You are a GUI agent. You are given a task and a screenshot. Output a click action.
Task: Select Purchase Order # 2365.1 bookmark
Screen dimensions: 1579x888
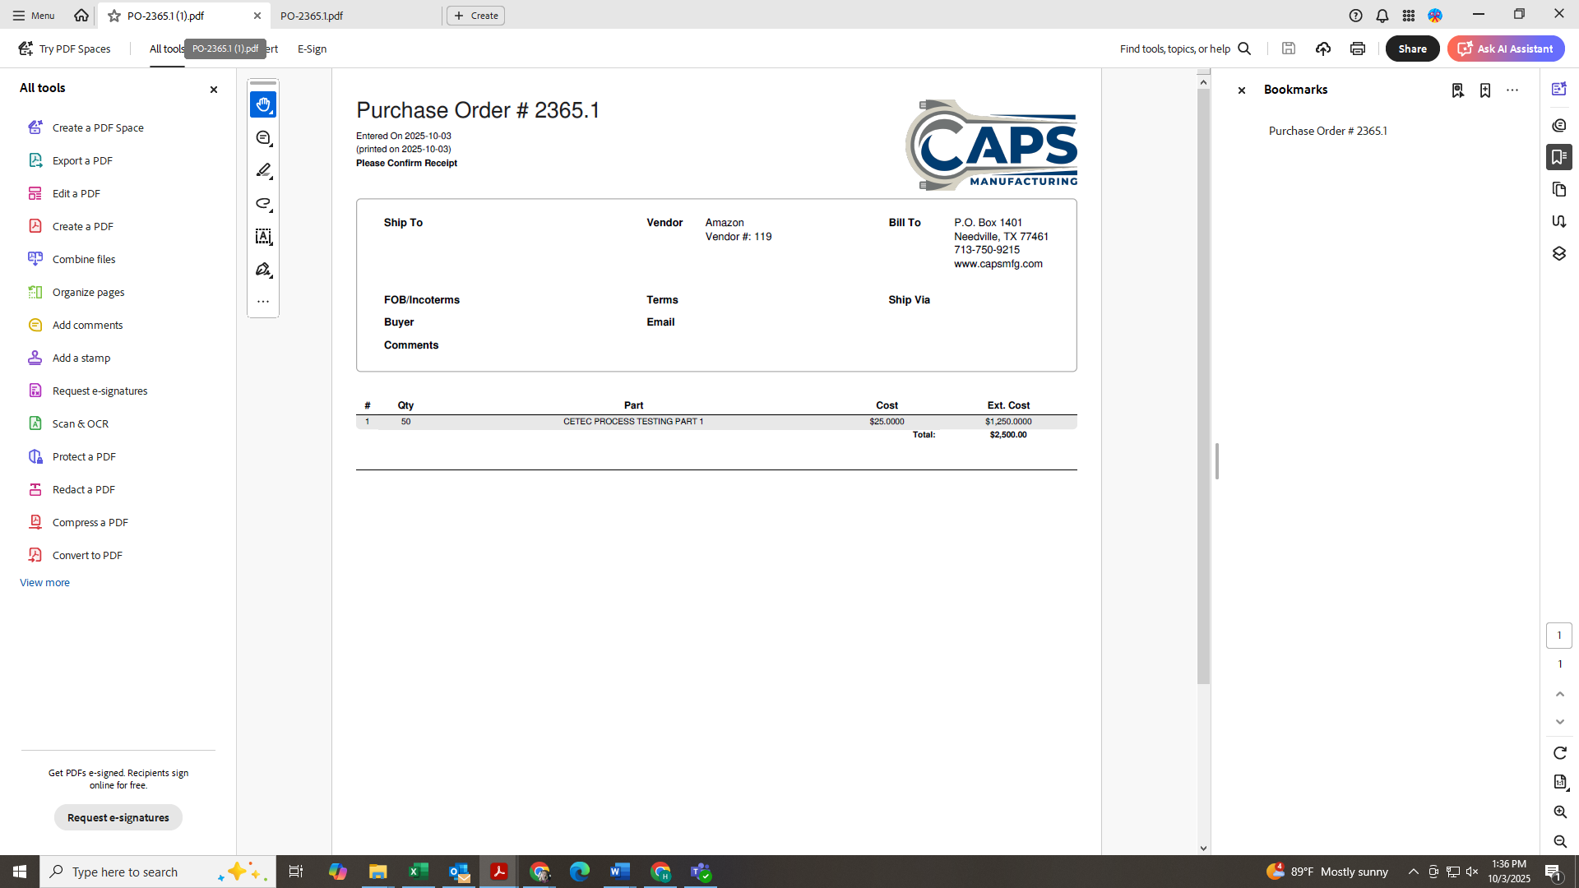click(x=1327, y=131)
